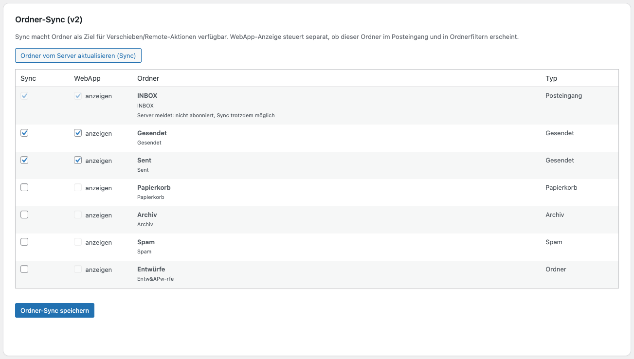This screenshot has width=634, height=359.
Task: Click WebApp anzeigen checkbox for Archiv
Action: (78, 215)
